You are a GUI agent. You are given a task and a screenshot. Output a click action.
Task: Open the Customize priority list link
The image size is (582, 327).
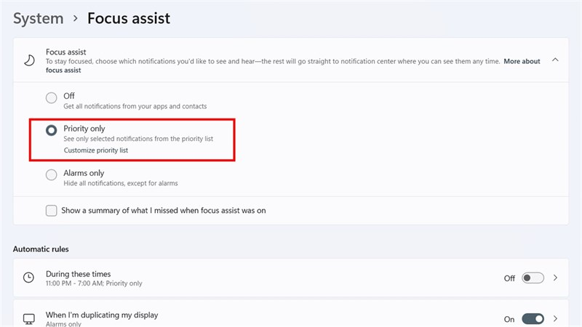point(97,150)
